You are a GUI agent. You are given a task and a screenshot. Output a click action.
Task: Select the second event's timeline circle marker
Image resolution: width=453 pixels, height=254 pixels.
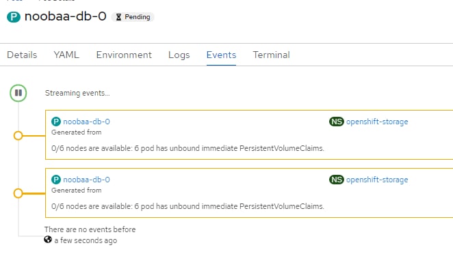pos(18,193)
